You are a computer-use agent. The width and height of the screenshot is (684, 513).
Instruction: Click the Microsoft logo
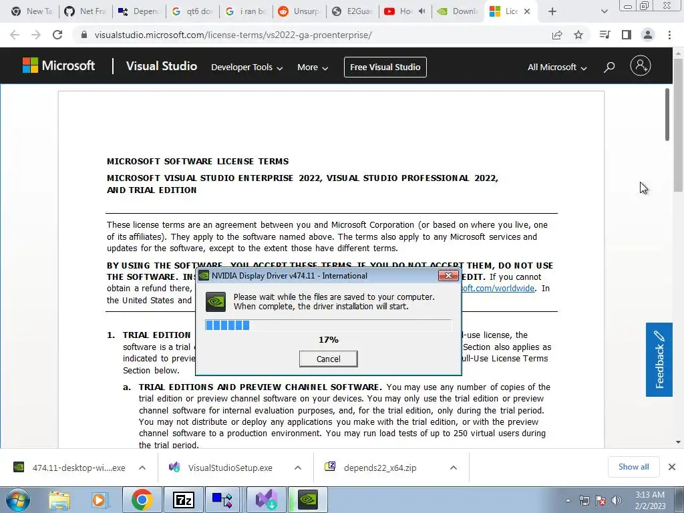[59, 66]
